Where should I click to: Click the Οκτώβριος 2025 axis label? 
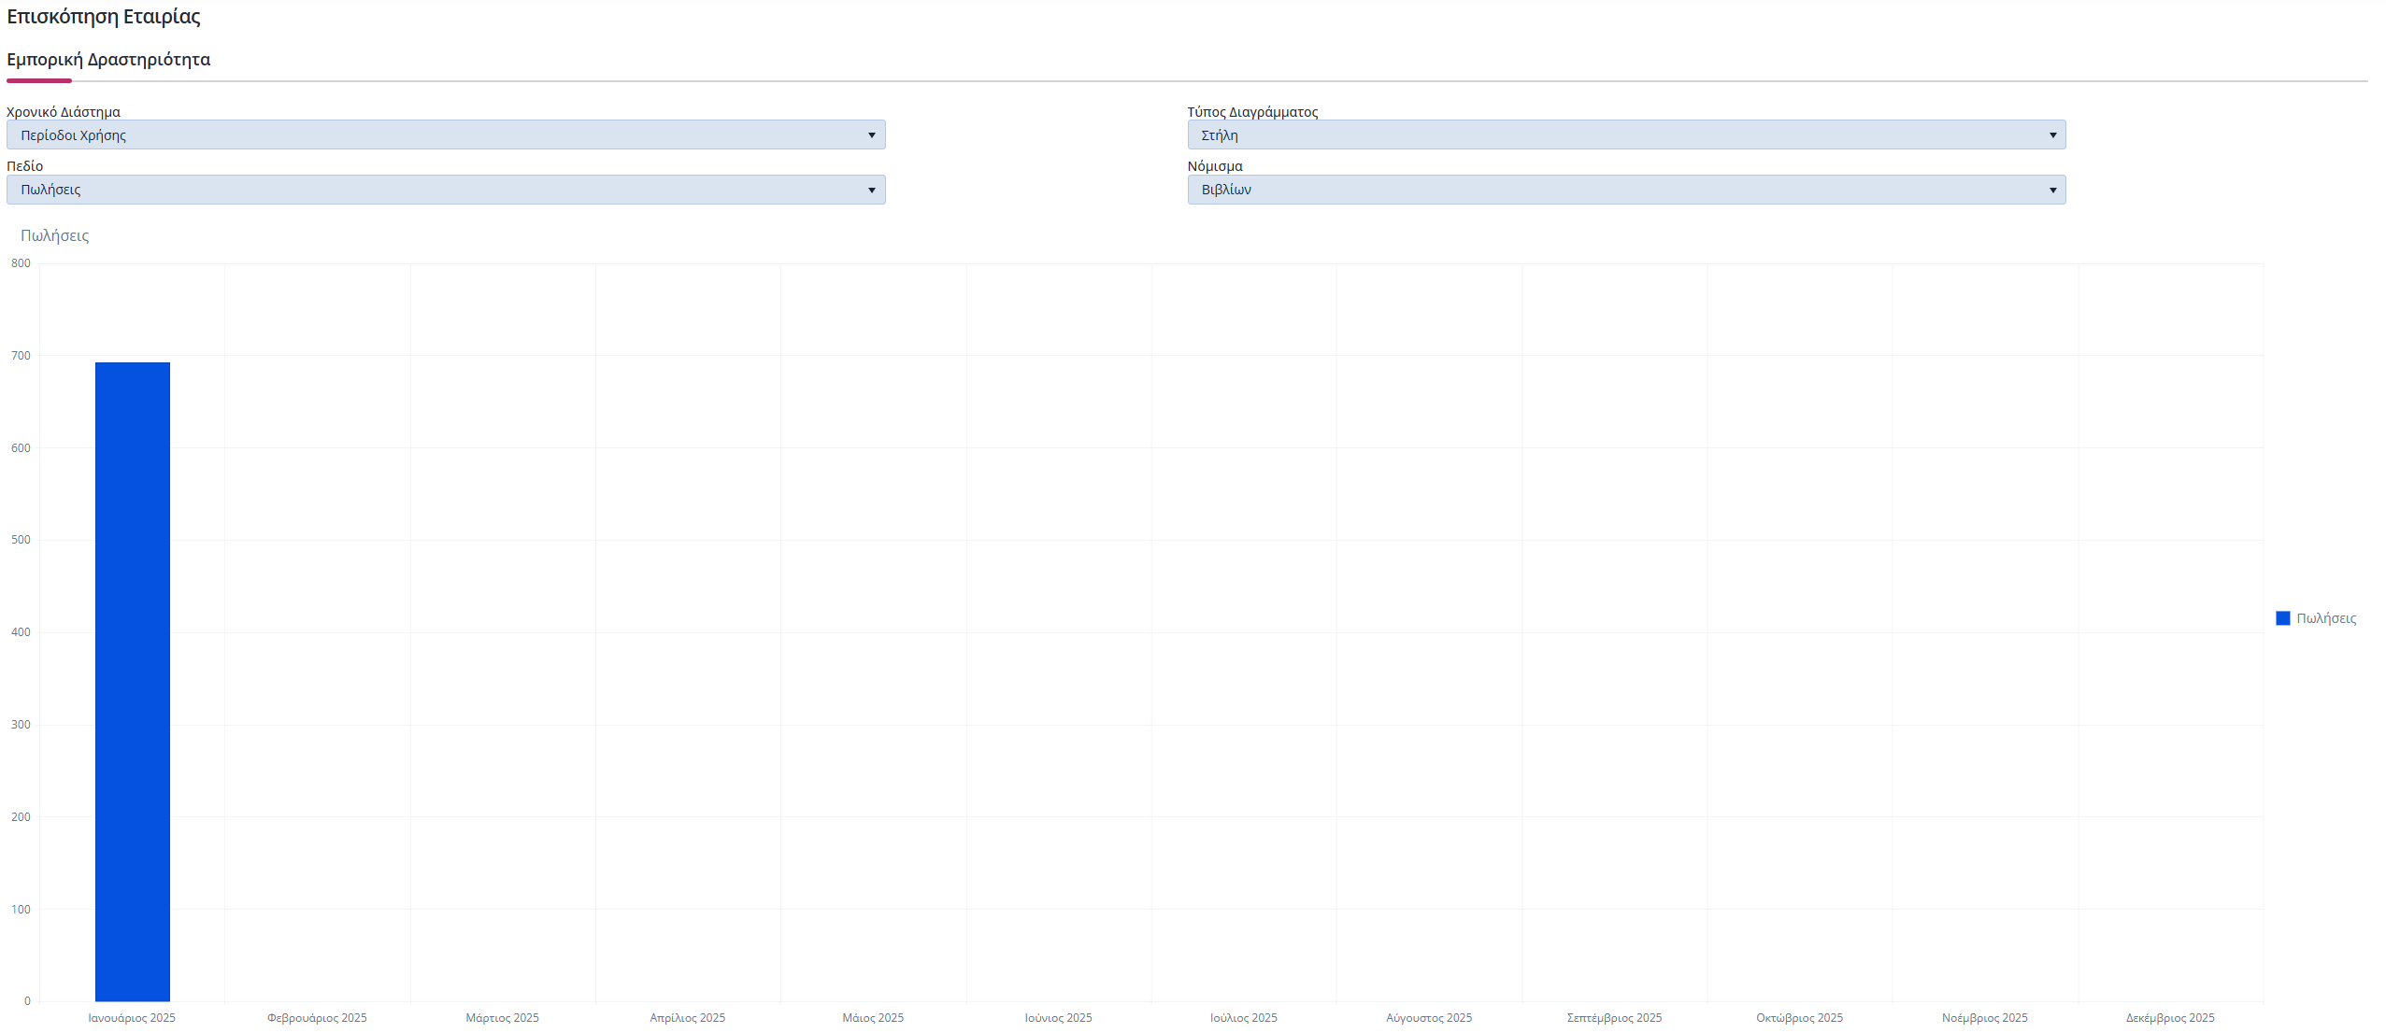[x=1800, y=1018]
